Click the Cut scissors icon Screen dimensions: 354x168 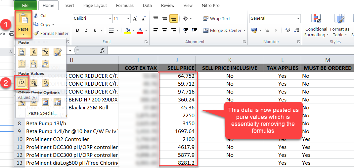pyautogui.click(x=36, y=15)
